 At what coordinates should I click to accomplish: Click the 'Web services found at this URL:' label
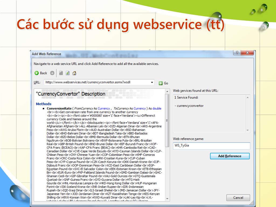tap(196, 91)
